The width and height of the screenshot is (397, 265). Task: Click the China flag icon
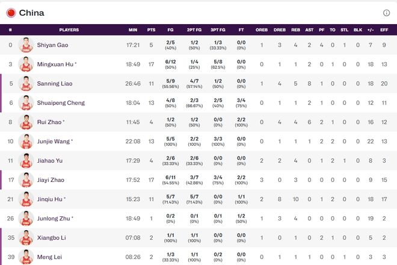click(x=11, y=13)
